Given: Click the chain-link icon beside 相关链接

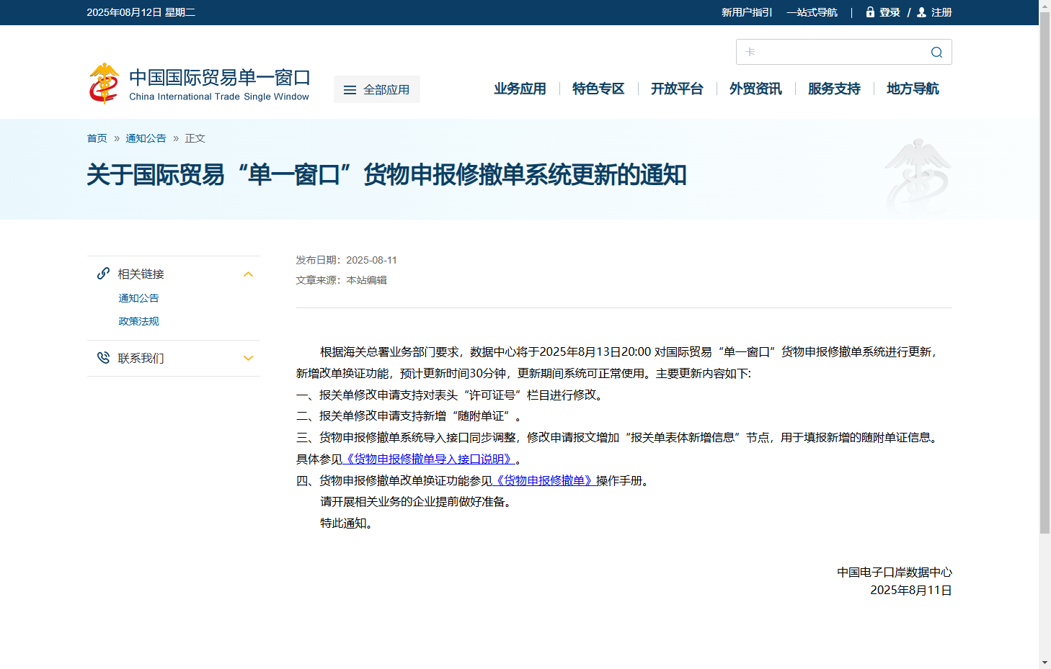Looking at the screenshot, I should [x=102, y=274].
